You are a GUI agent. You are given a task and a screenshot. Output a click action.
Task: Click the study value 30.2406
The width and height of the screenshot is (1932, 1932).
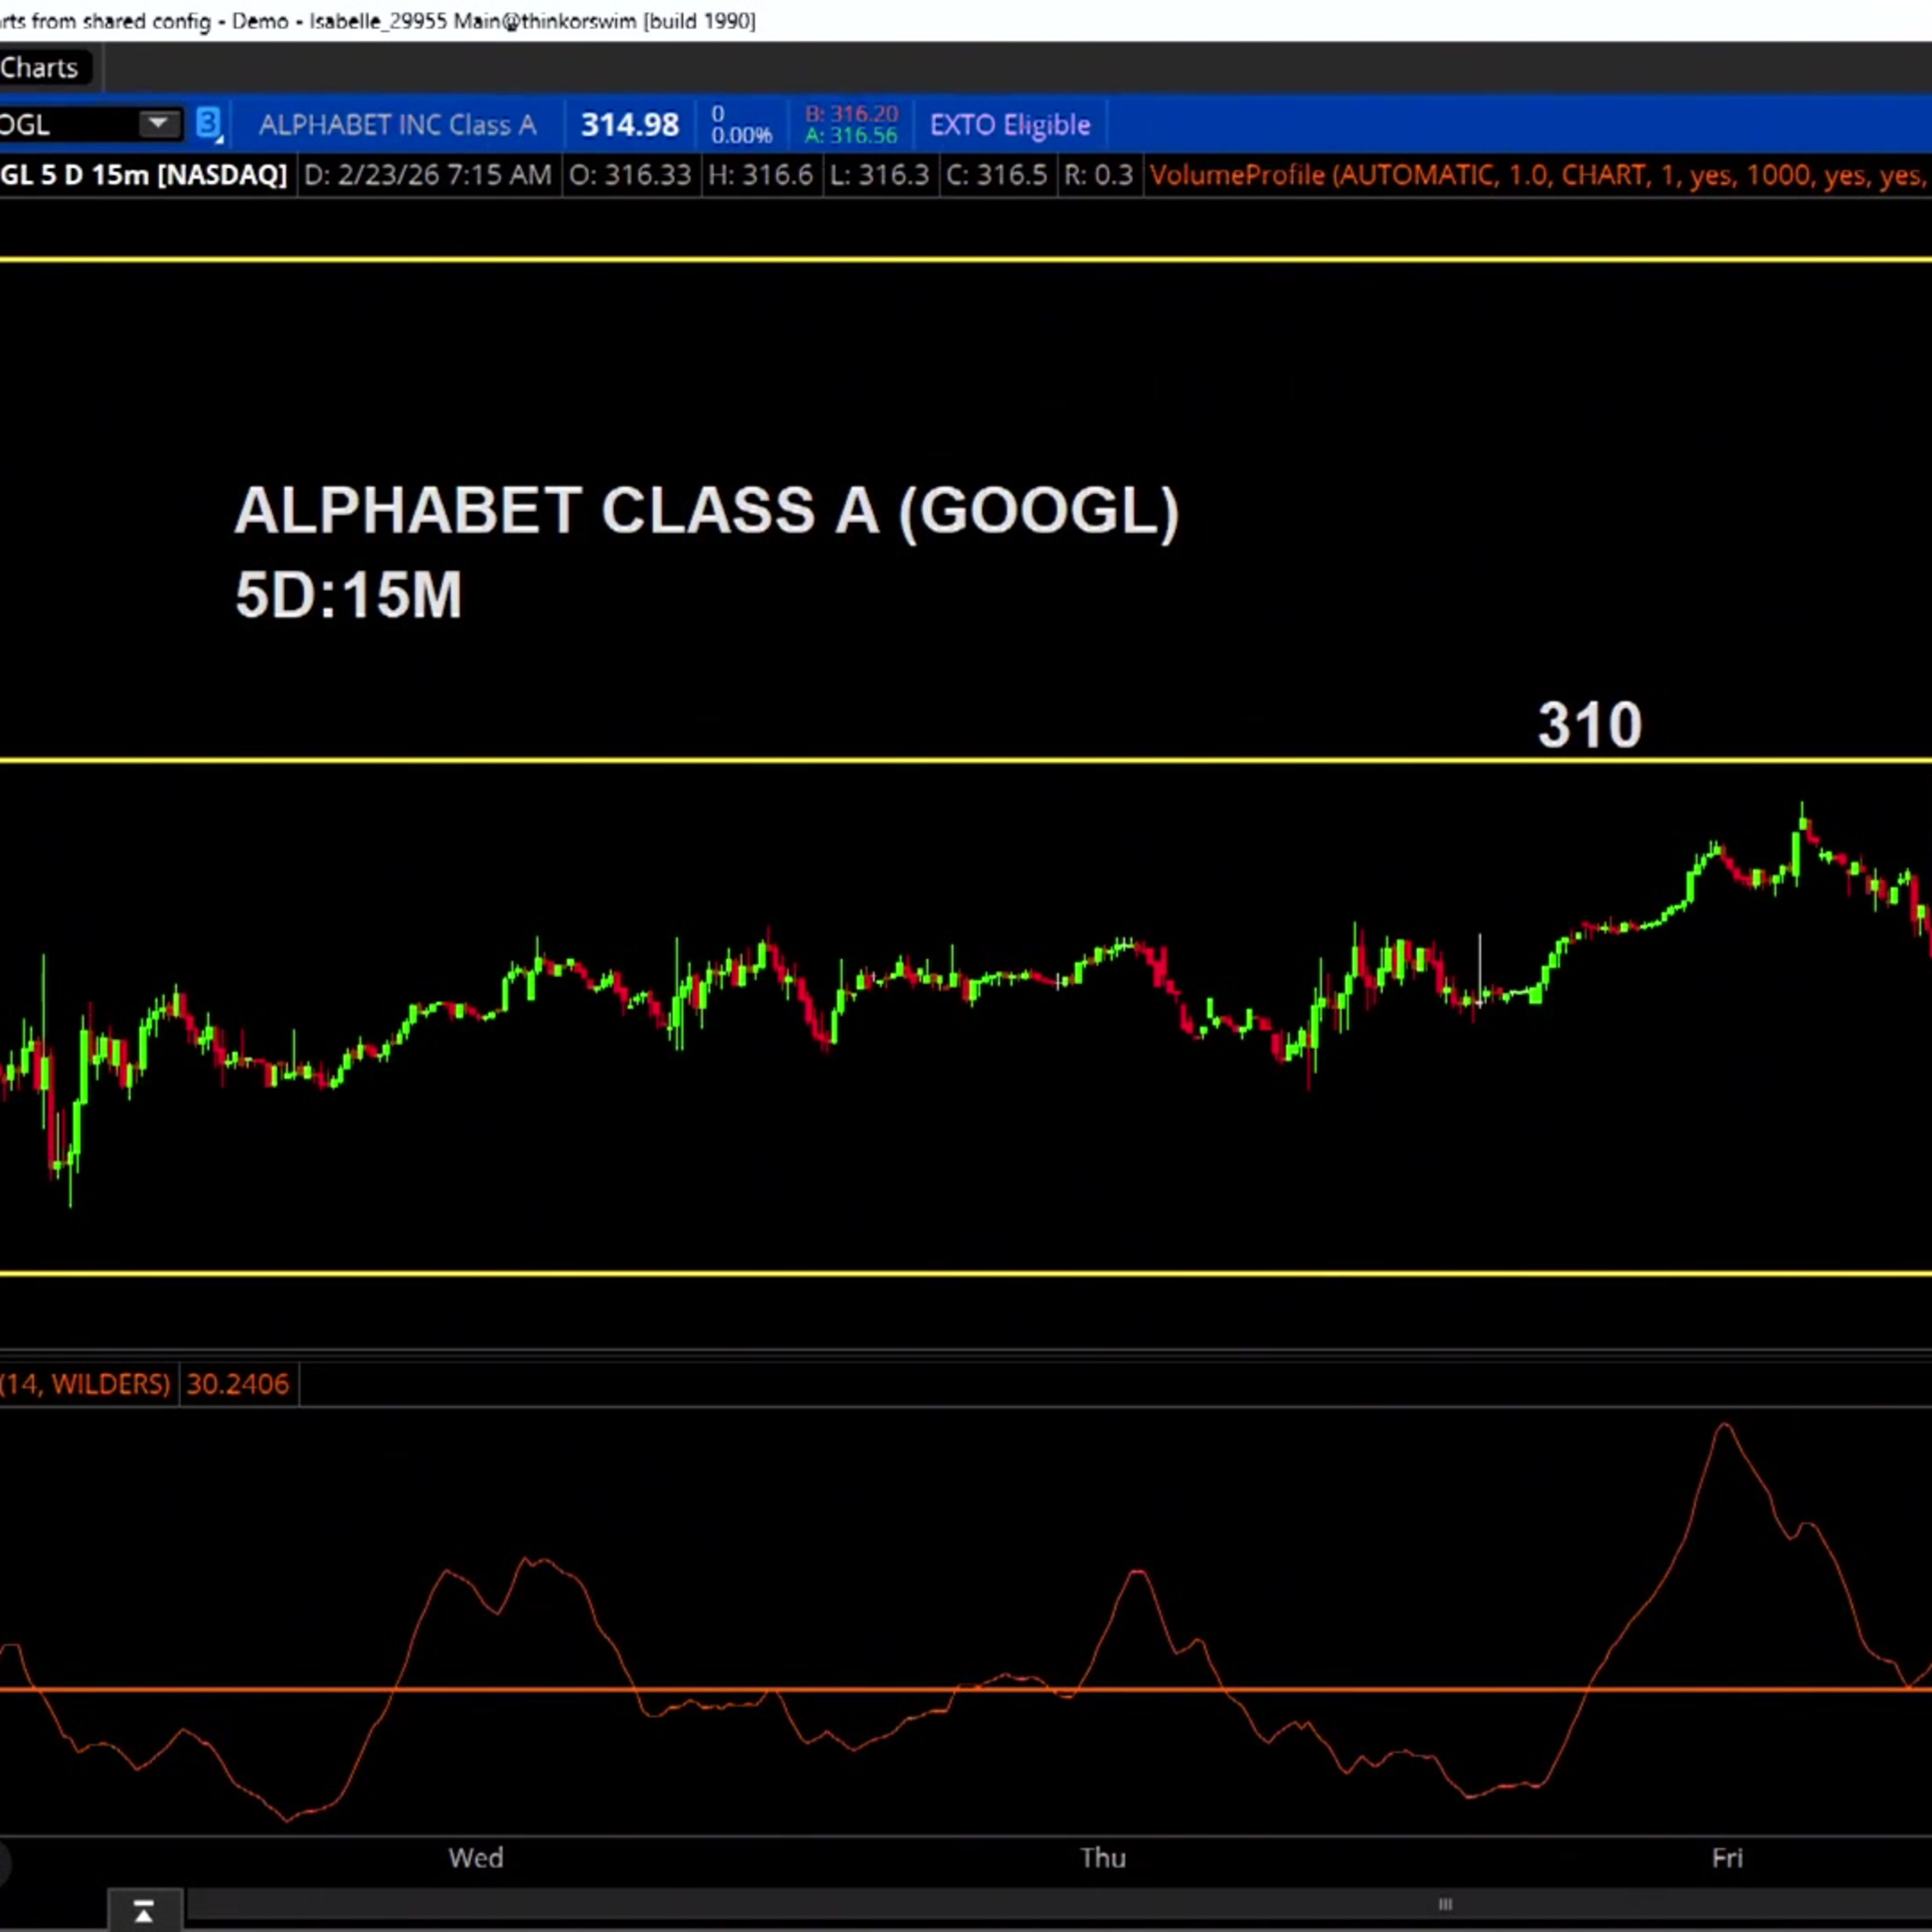click(238, 1384)
